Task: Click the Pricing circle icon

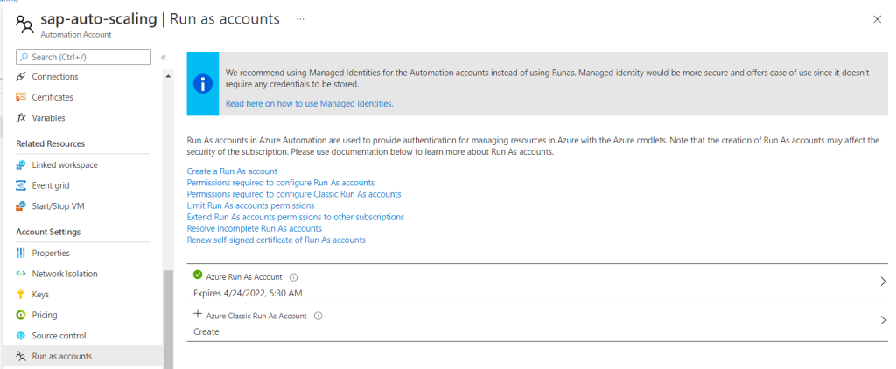Action: pyautogui.click(x=21, y=315)
